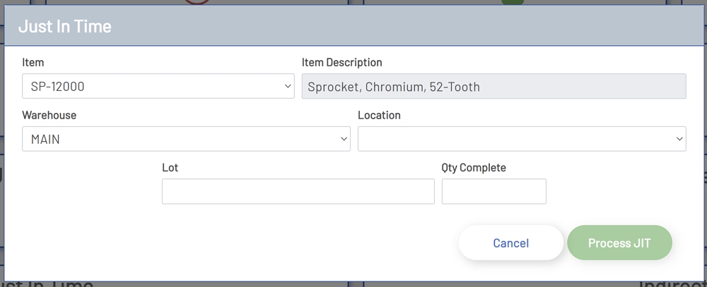The width and height of the screenshot is (707, 287).
Task: Click into the Qty Complete input box
Action: pyautogui.click(x=493, y=192)
